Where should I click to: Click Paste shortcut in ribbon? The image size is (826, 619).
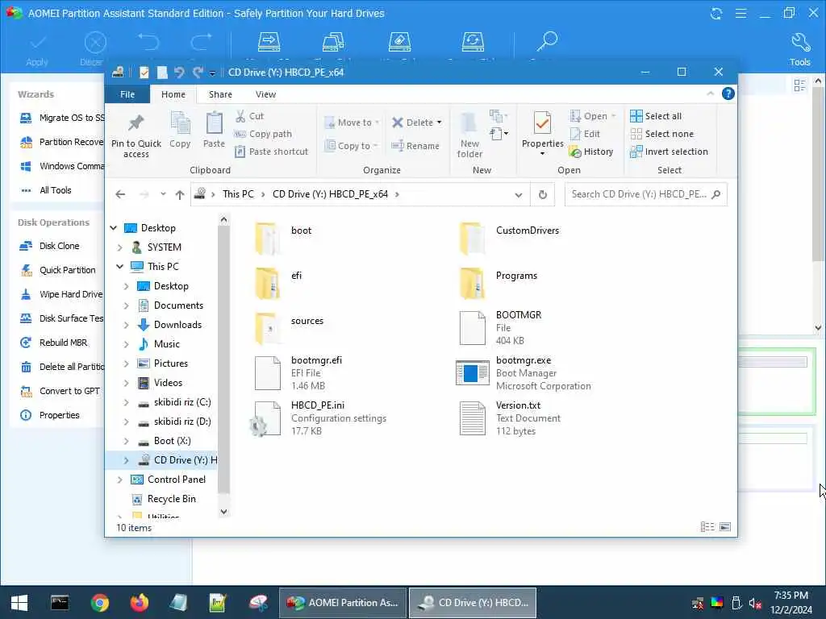(x=271, y=152)
